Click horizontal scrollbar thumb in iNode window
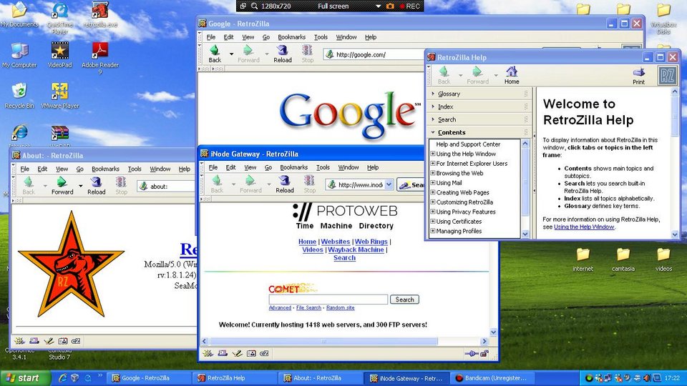 click(x=323, y=342)
